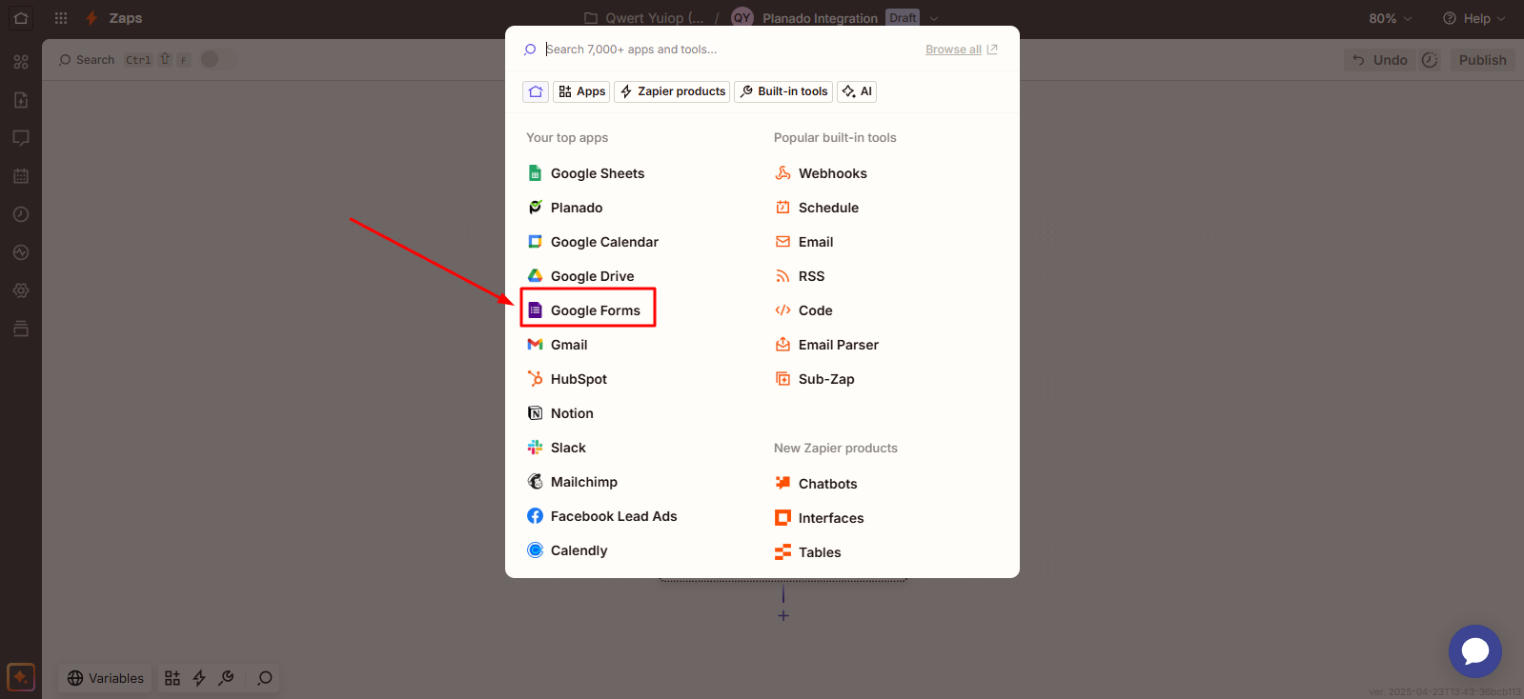Select Webhooks built-in tool
Image resolution: width=1524 pixels, height=699 pixels.
(x=821, y=173)
